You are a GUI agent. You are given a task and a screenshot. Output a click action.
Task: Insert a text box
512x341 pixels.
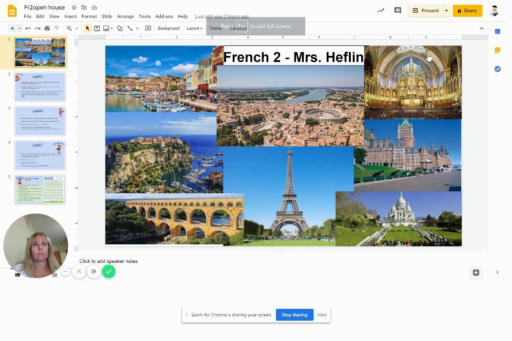tap(97, 28)
